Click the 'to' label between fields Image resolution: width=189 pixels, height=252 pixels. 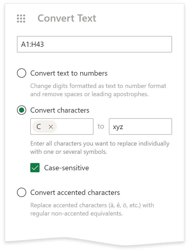(x=101, y=126)
